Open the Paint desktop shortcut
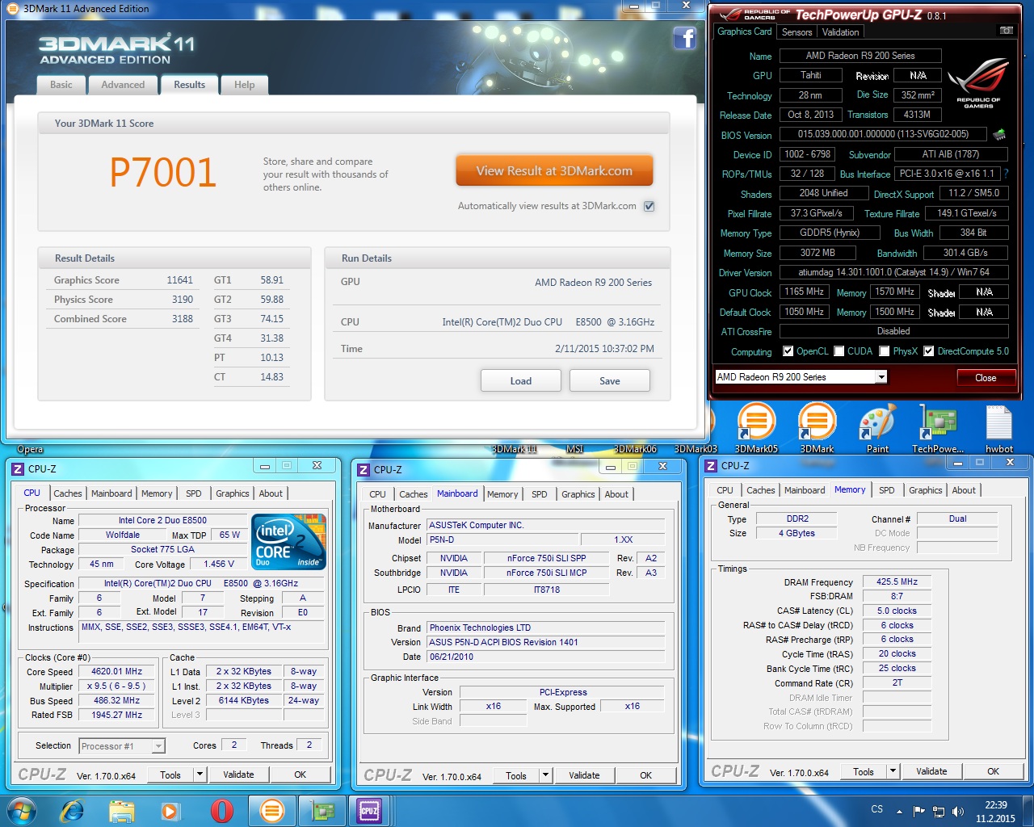 coord(877,428)
